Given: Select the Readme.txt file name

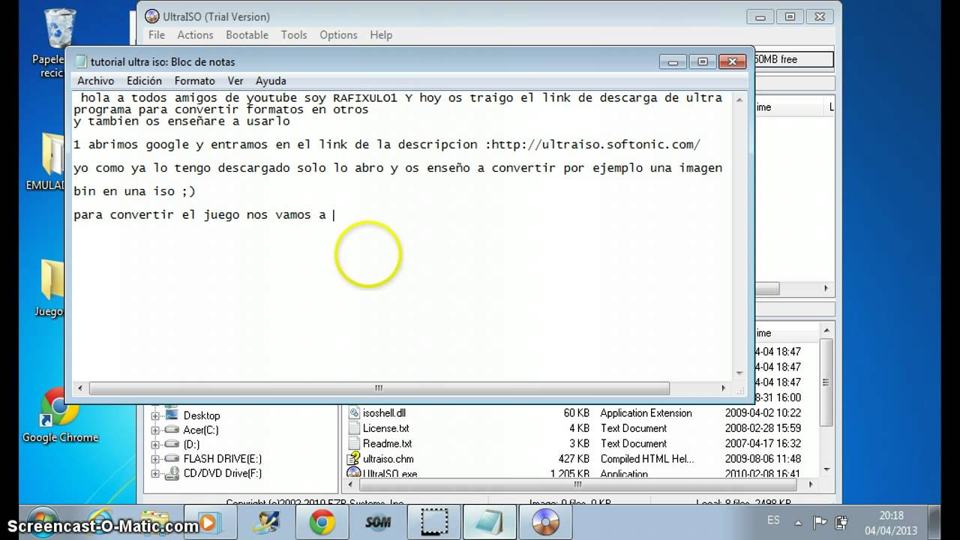Looking at the screenshot, I should click(x=388, y=443).
